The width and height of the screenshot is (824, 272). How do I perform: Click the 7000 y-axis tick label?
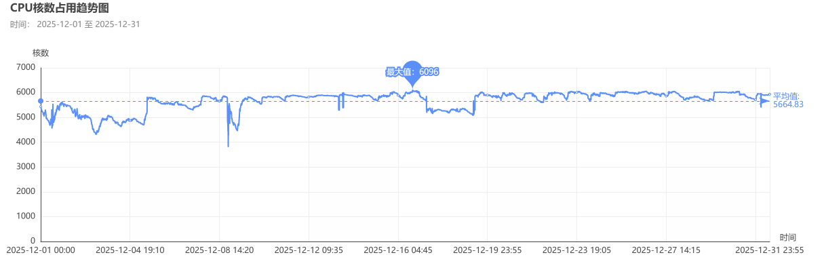pos(26,67)
